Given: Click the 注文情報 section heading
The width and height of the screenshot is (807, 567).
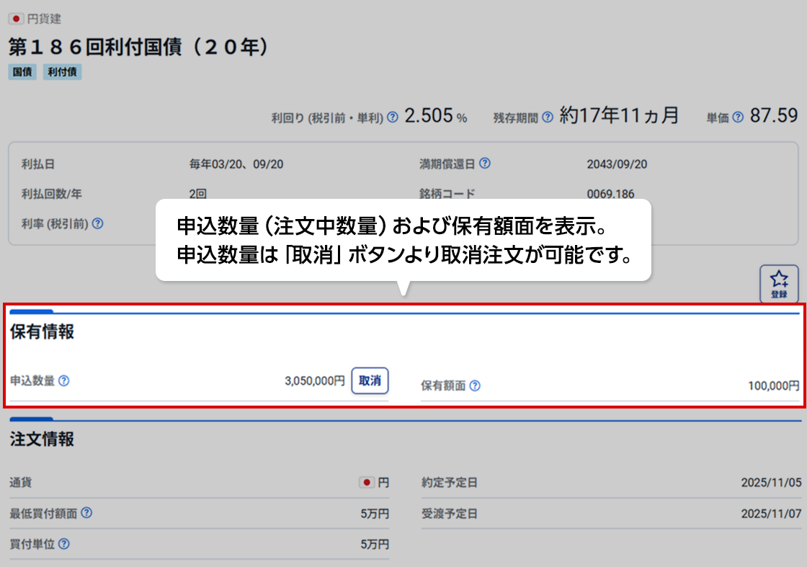Looking at the screenshot, I should [x=42, y=439].
